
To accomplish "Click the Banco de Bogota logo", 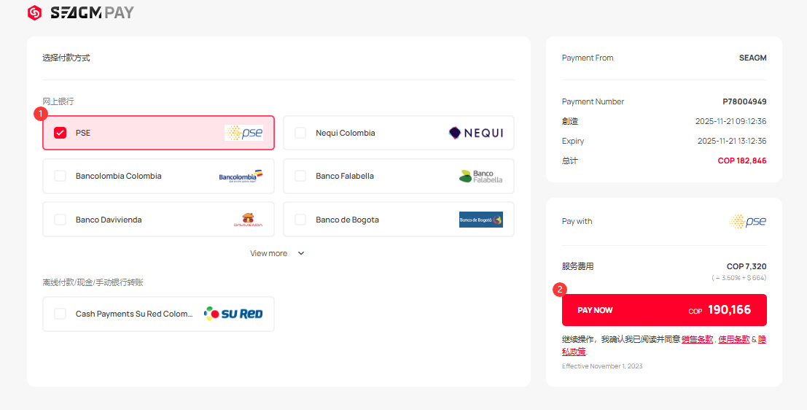I will pos(480,220).
